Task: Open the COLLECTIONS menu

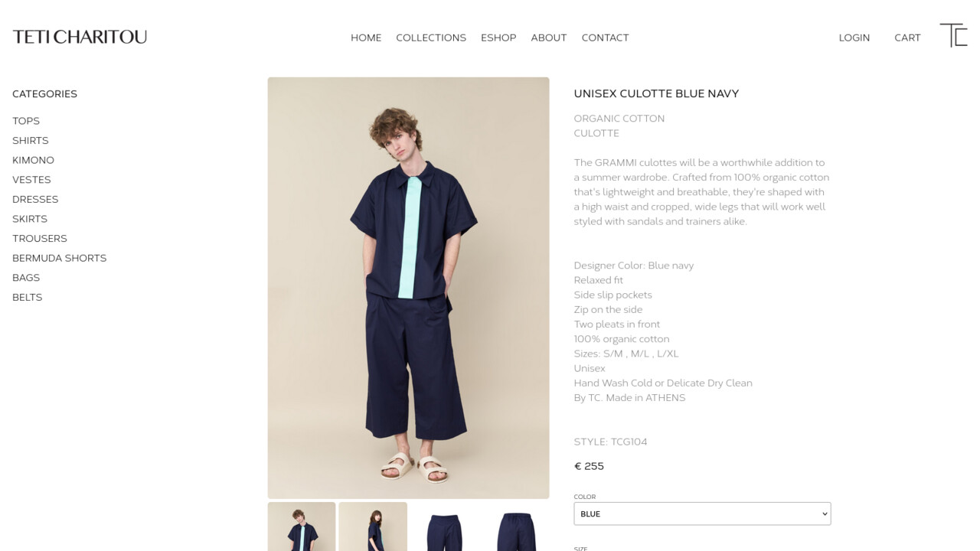Action: click(431, 37)
